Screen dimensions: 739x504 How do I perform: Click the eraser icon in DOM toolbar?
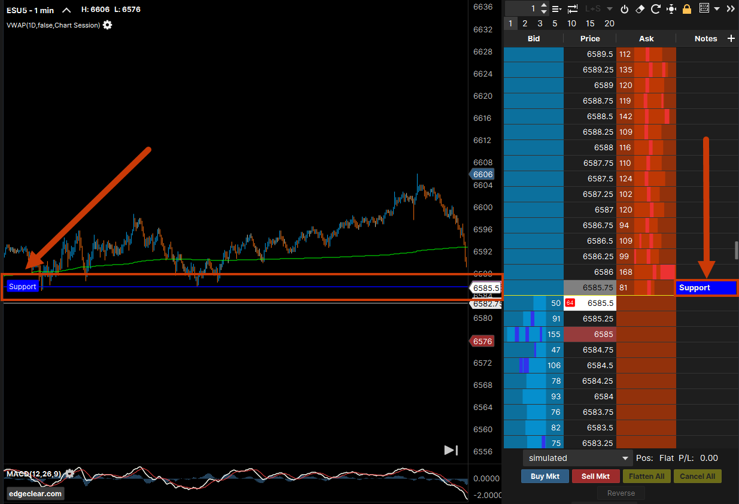click(640, 9)
